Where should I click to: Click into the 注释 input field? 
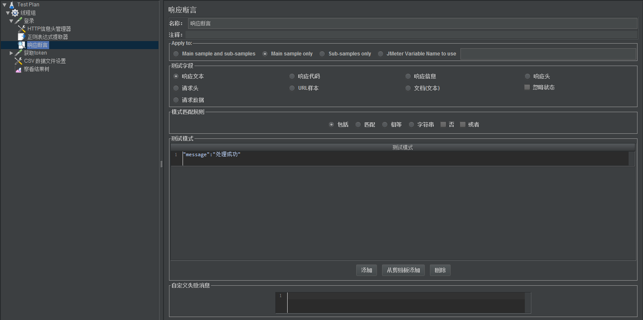411,35
